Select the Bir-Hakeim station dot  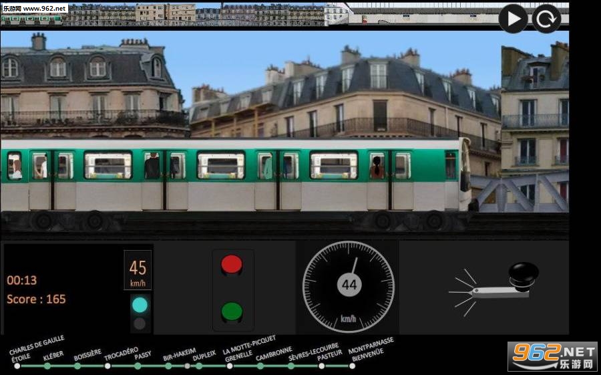tap(168, 366)
